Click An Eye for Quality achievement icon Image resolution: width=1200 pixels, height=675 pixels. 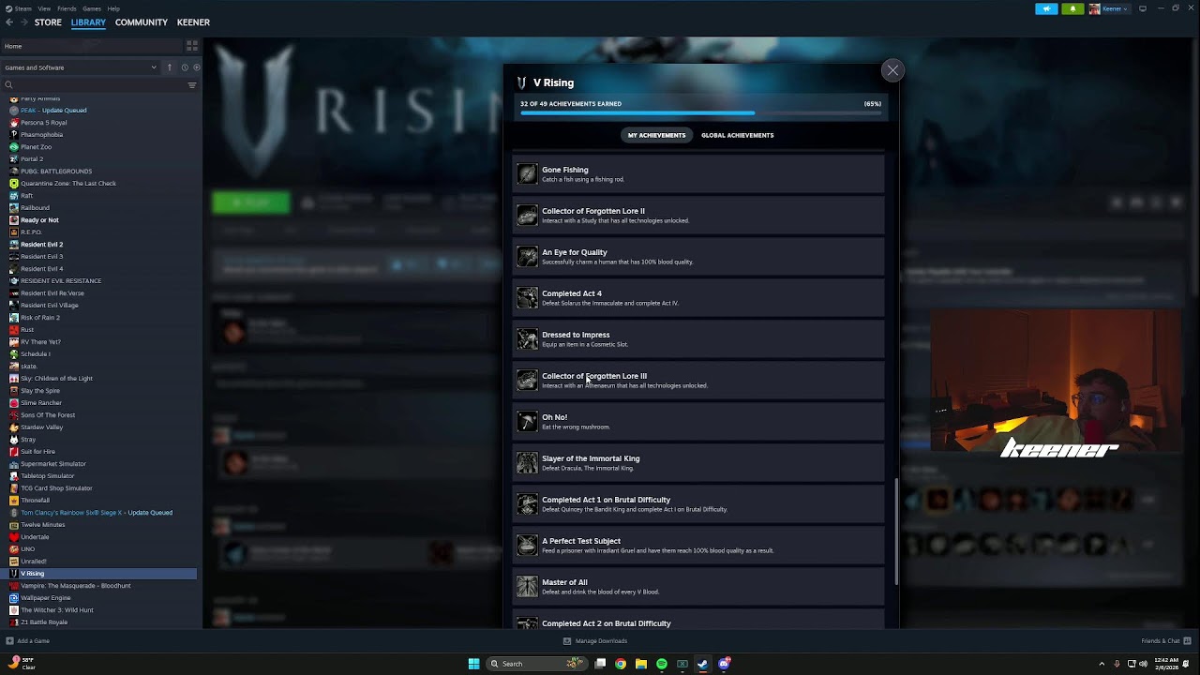coord(528,256)
